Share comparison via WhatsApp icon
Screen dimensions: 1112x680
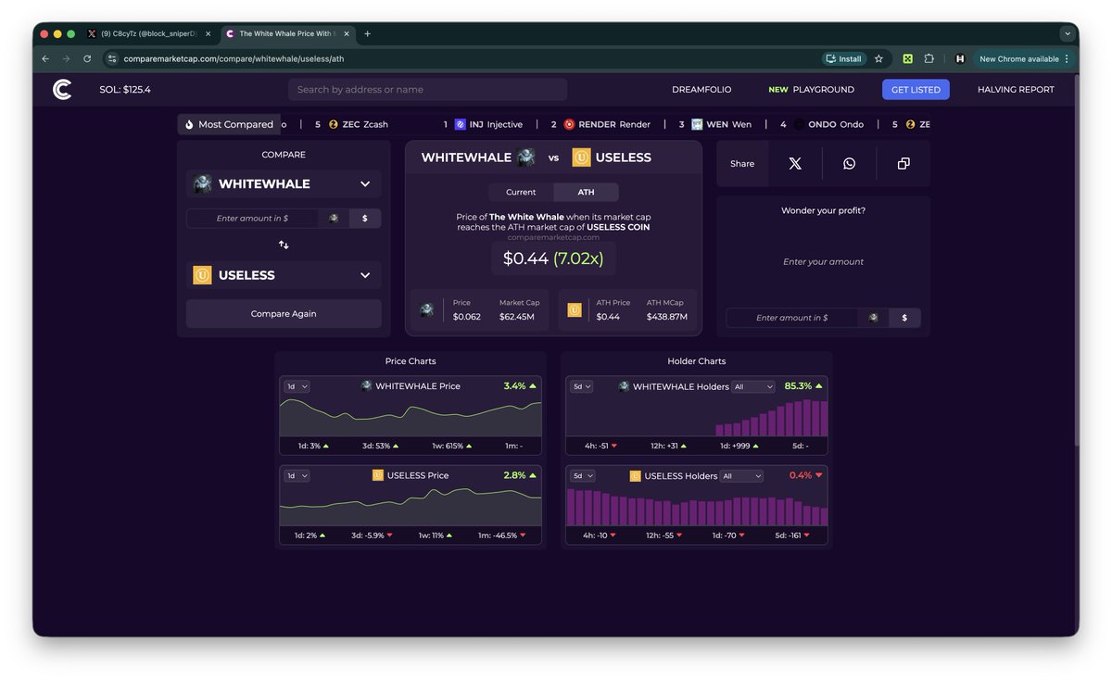click(x=849, y=164)
